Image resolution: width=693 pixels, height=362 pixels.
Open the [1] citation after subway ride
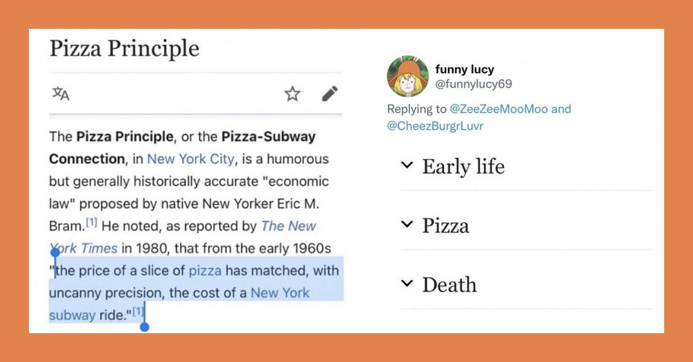coord(137,312)
